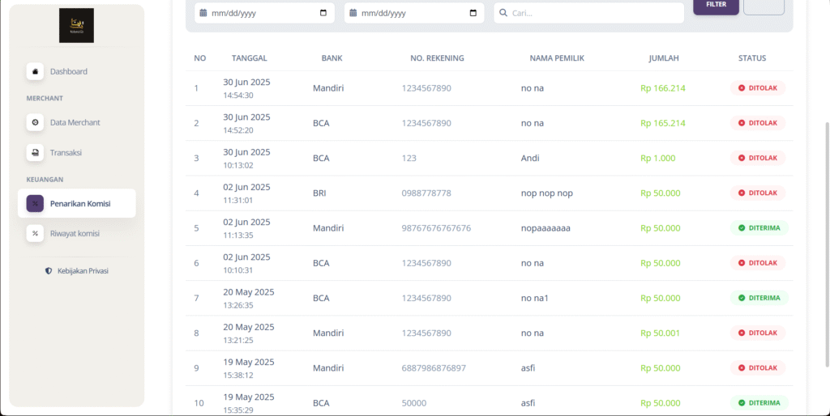Open the first date field calendar picker
Screen dimensions: 830x416
(323, 13)
